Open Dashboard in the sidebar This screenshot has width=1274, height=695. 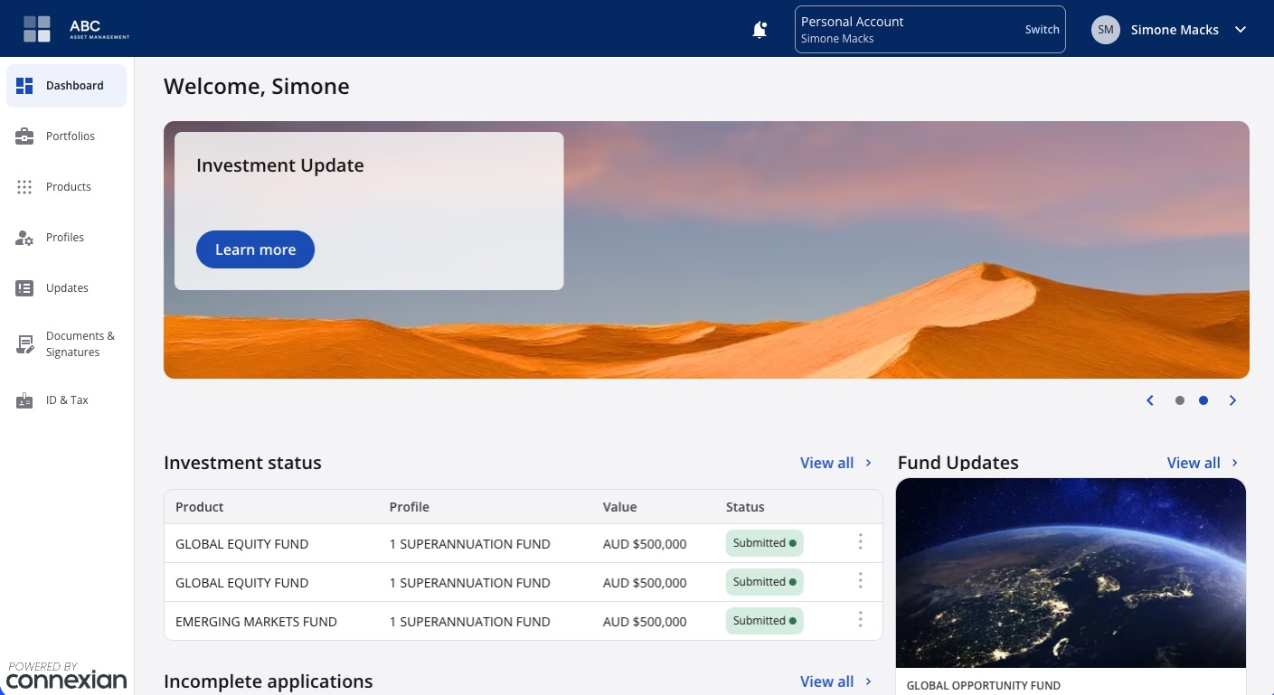(x=66, y=86)
